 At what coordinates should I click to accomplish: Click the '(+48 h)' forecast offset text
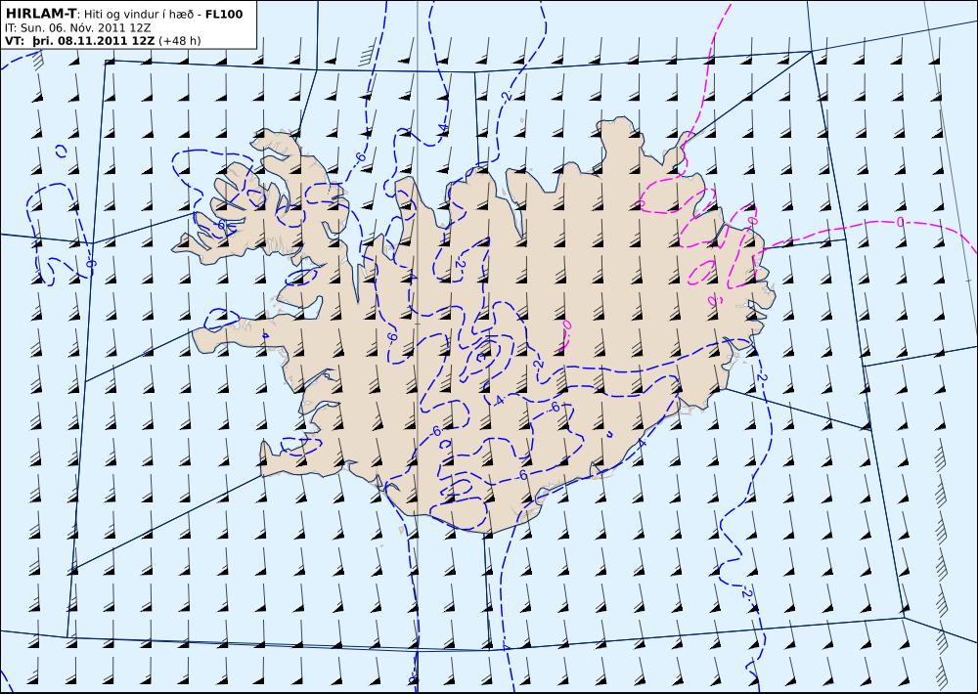coord(180,41)
